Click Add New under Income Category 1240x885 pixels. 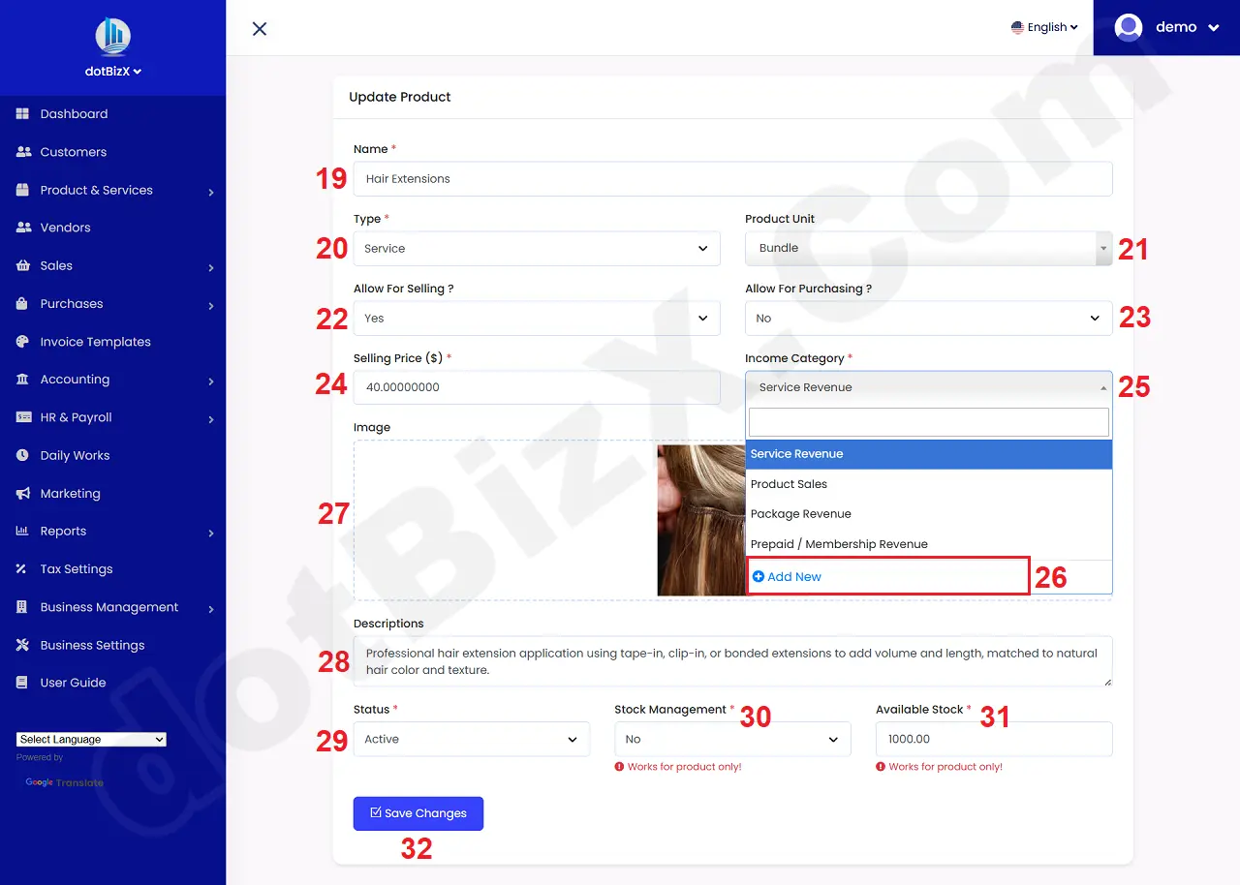(787, 576)
